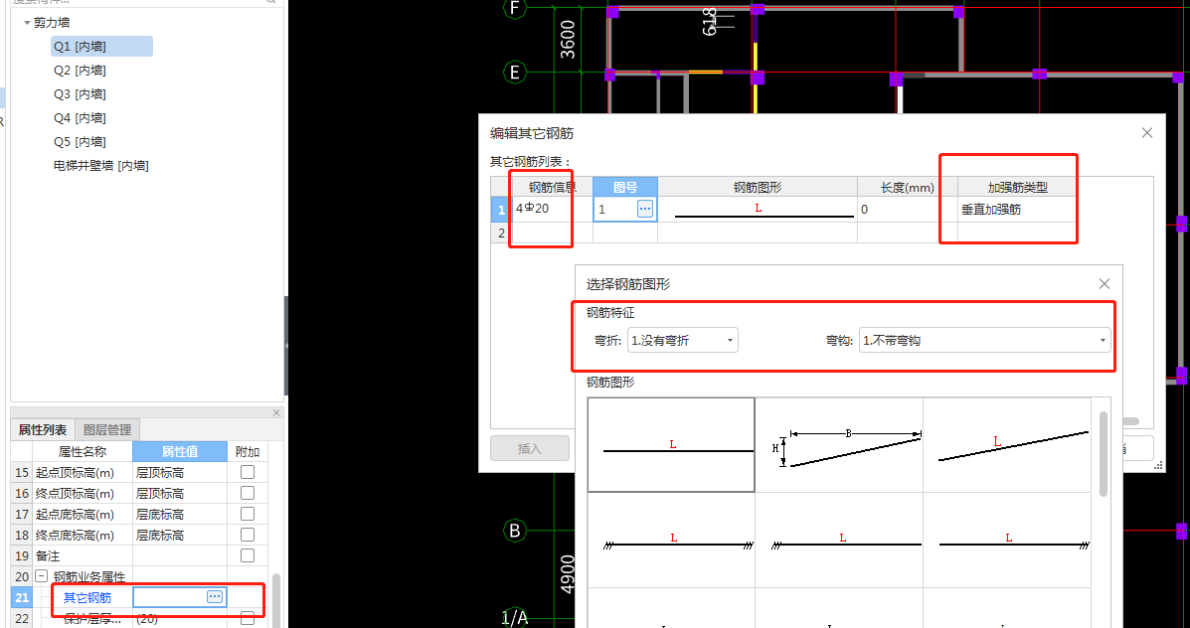
Task: Tick 附加 checkbox for 终点顶标高(m)
Action: (248, 493)
